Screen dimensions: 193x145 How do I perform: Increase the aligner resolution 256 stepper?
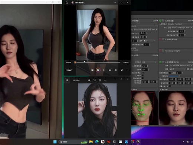[x=148, y=69]
